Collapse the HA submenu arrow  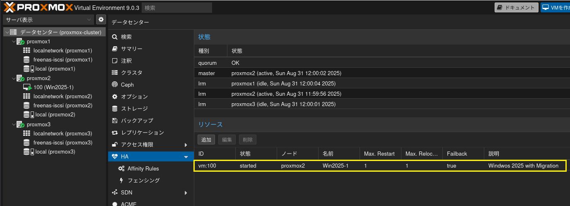pyautogui.click(x=186, y=157)
